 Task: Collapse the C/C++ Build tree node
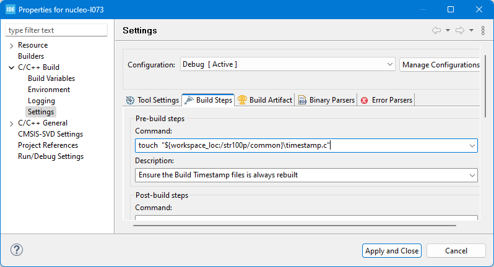11,68
